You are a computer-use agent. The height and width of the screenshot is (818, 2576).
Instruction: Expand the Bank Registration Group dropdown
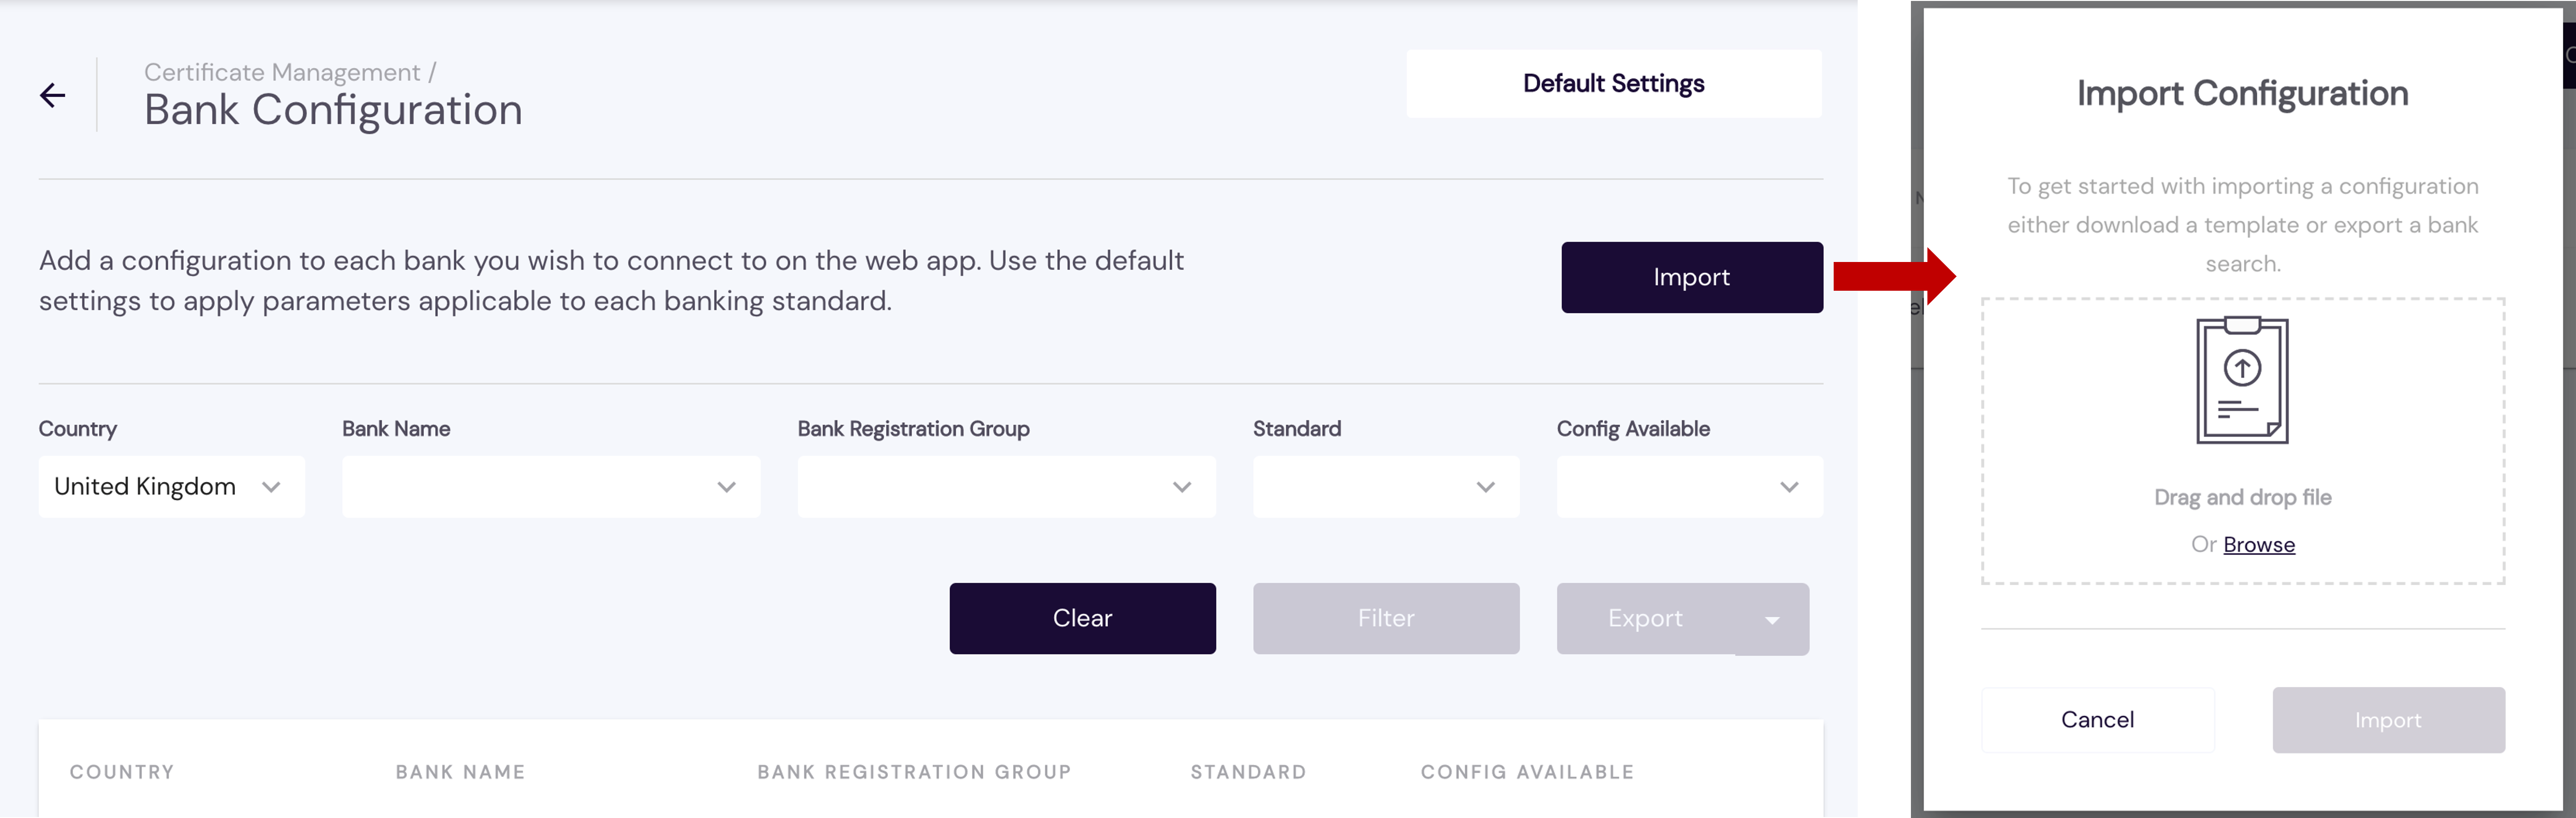pos(1006,487)
